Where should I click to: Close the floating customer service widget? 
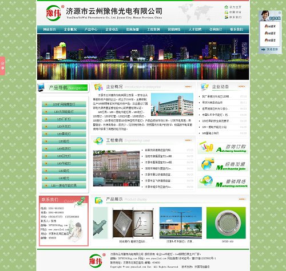(280, 13)
